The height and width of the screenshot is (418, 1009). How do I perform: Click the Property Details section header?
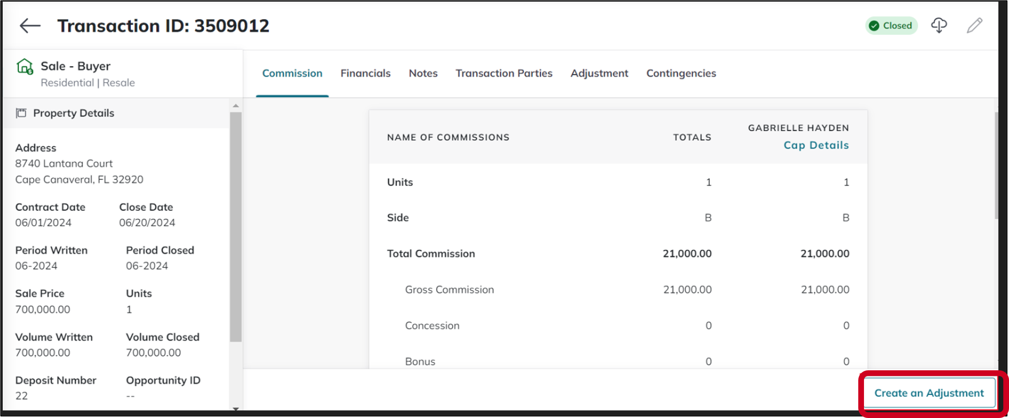click(74, 113)
